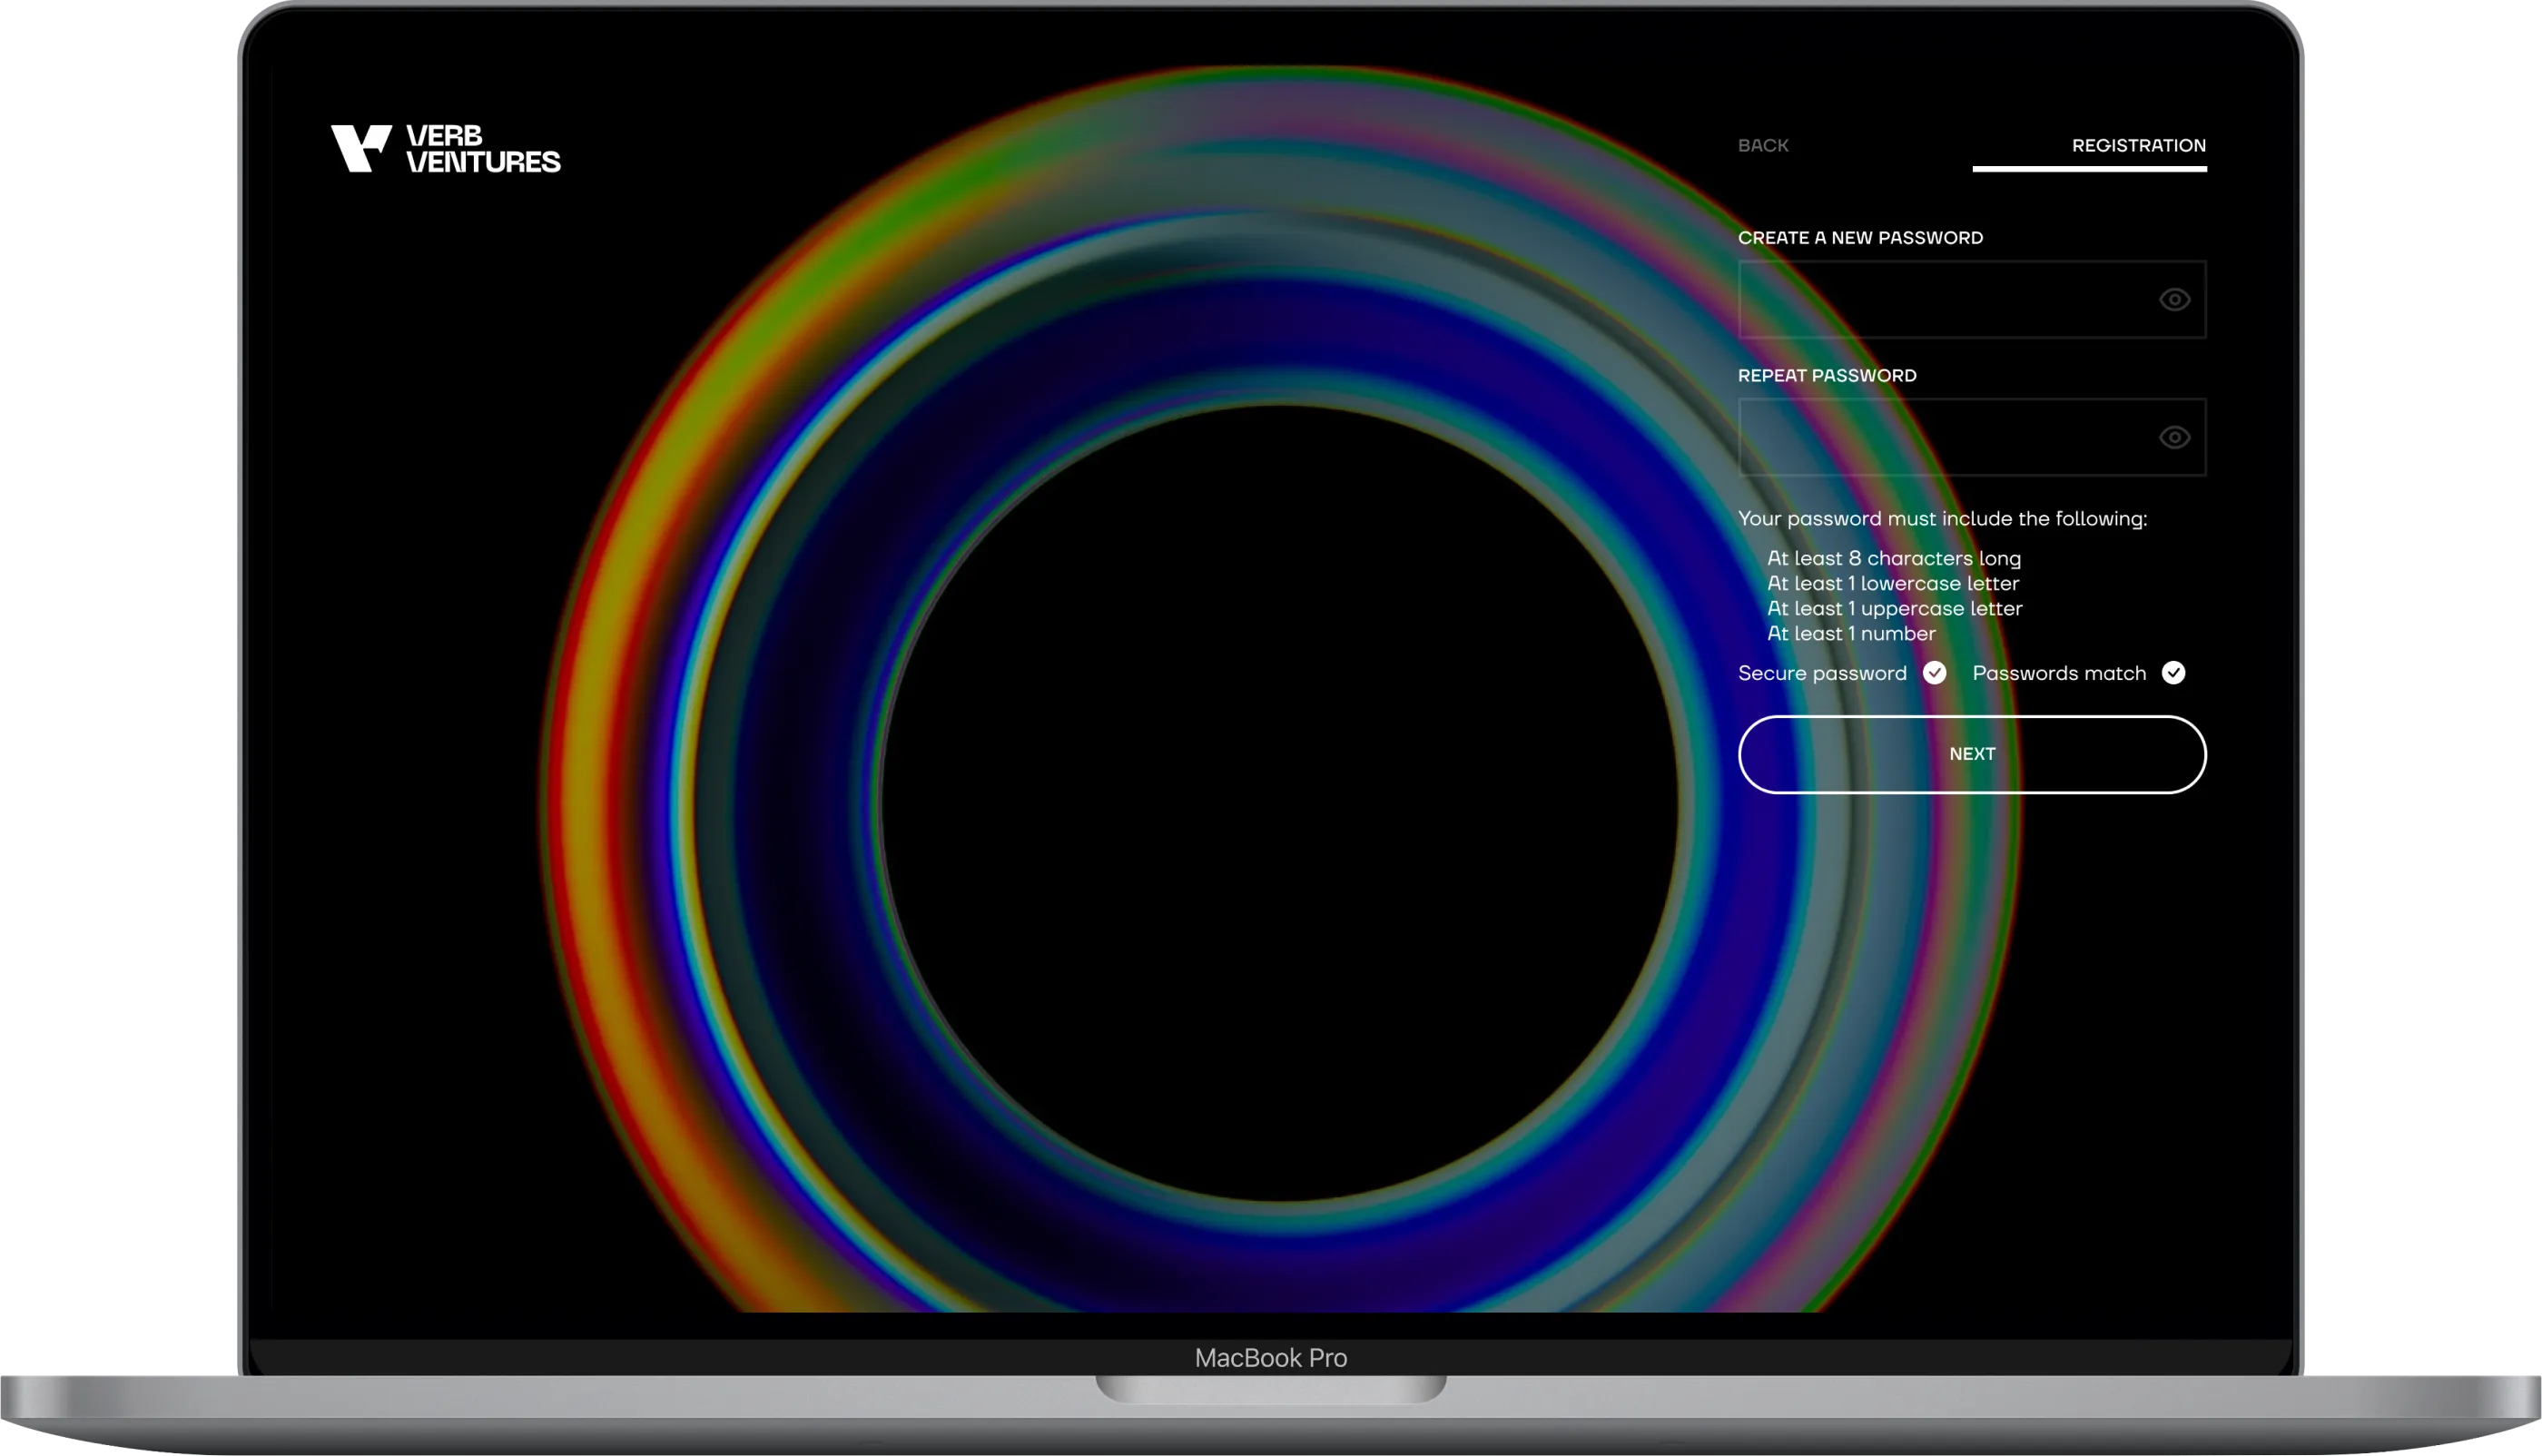Toggle visibility of the repeated password
Screen dimensions: 2542x1456
tap(2174, 438)
